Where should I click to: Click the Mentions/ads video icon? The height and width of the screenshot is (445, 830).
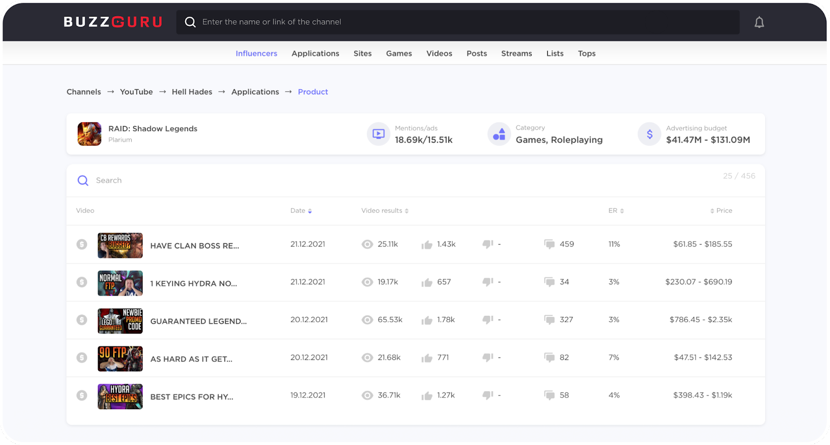378,134
